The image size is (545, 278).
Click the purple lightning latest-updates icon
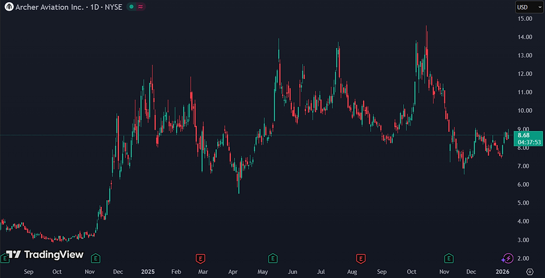[x=507, y=258]
